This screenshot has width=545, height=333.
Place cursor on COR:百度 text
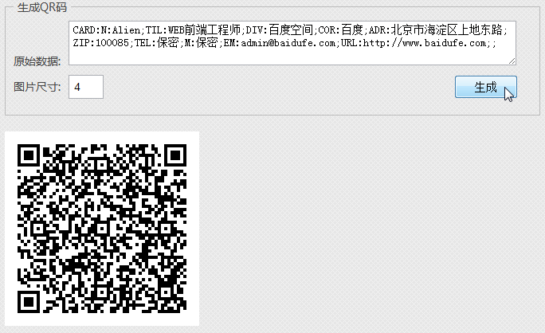pyautogui.click(x=341, y=30)
